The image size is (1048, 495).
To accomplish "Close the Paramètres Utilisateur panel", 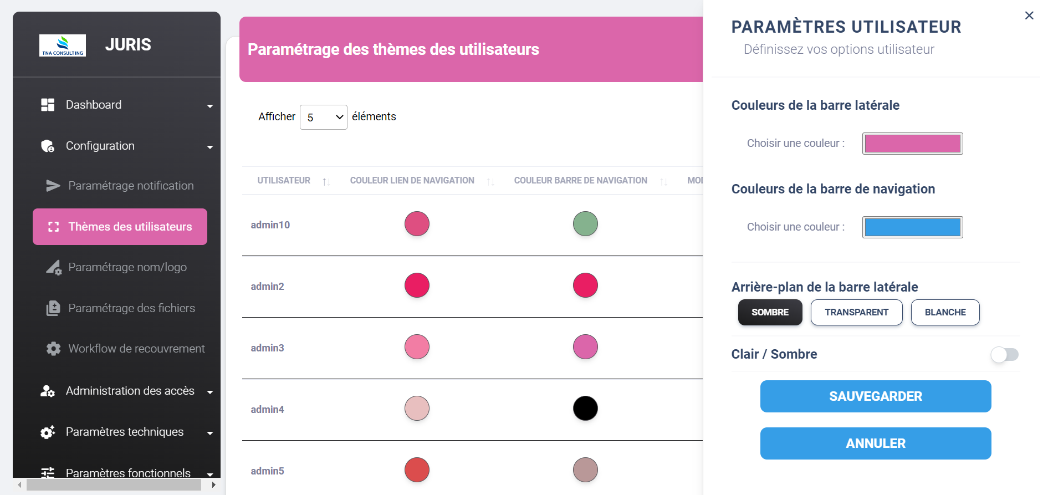I will [x=1029, y=16].
